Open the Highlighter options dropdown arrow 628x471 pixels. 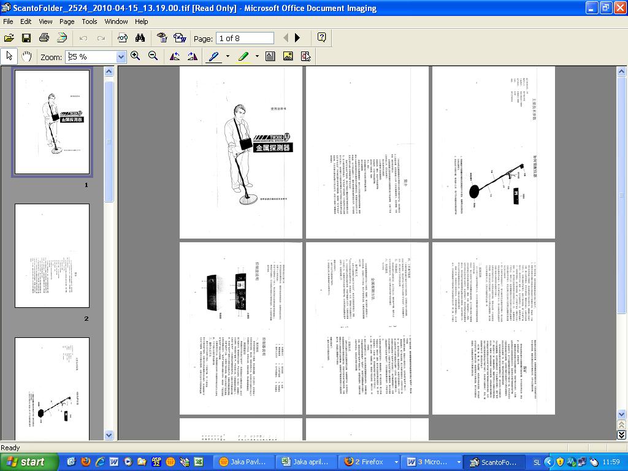(x=257, y=56)
